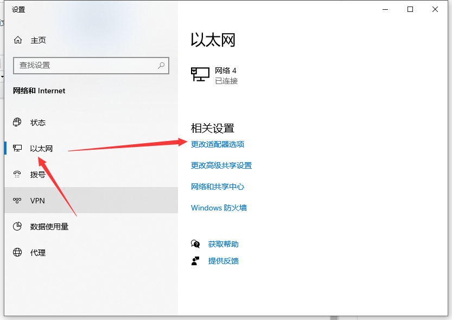Select the 状态 globe icon in sidebar
Viewport: 452px width, 320px height.
click(x=17, y=122)
